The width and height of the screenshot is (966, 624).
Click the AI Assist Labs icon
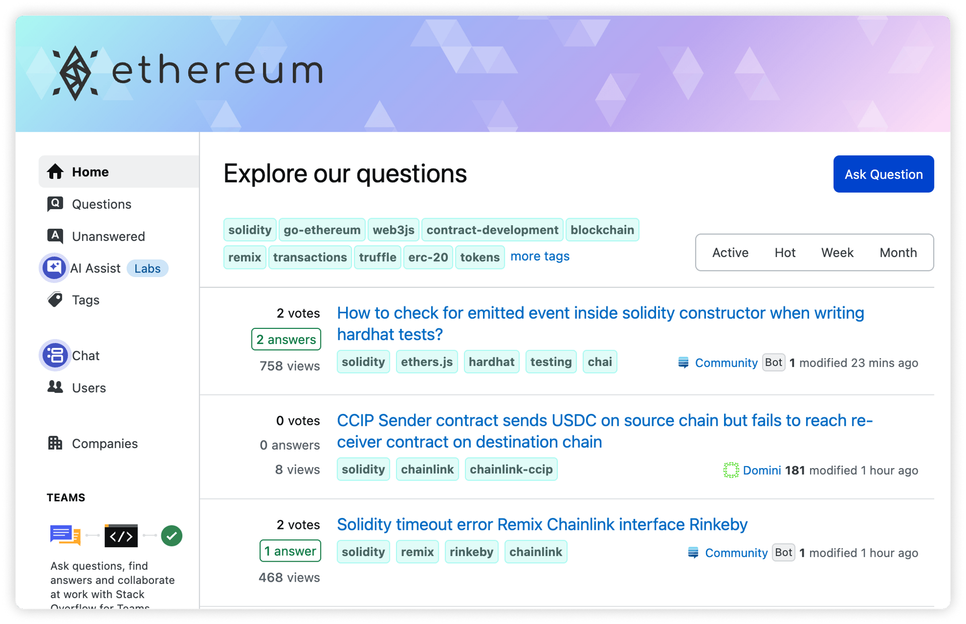click(x=53, y=268)
